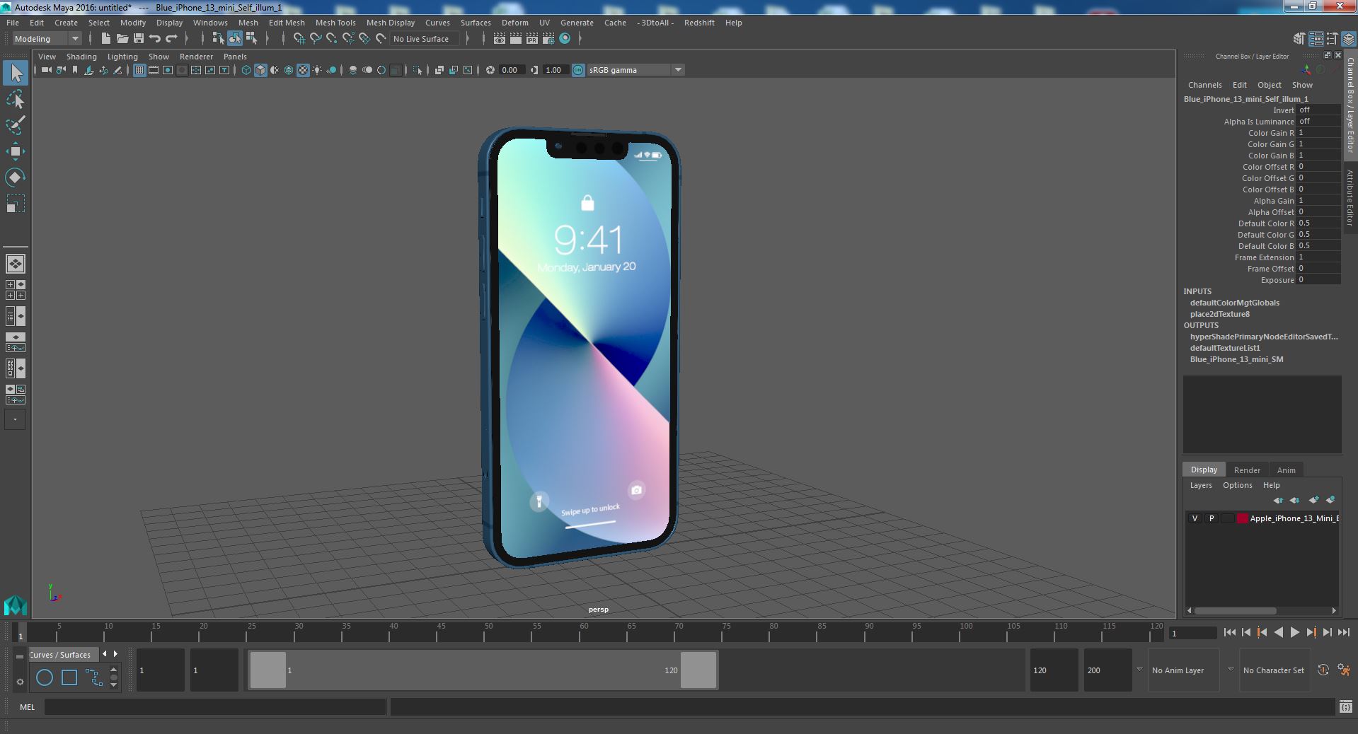Open the Hypershade editor icon
Viewport: 1358px width, 734px height.
click(565, 39)
